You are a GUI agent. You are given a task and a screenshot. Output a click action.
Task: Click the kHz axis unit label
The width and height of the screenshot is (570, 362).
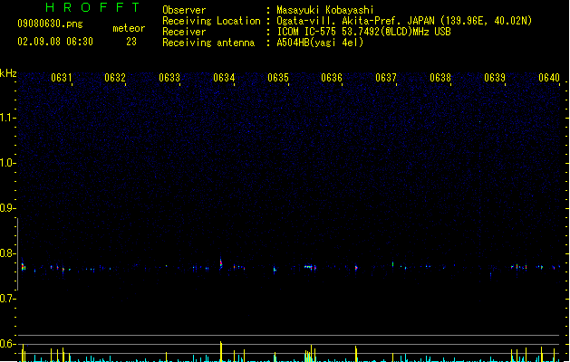click(8, 73)
